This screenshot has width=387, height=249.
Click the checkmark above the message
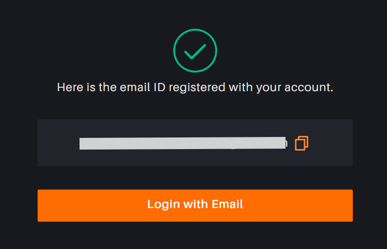click(195, 51)
